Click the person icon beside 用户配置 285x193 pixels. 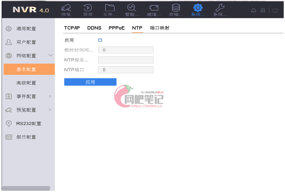9,42
